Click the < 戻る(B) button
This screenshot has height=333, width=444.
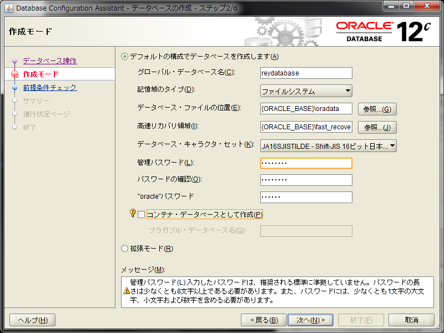click(264, 320)
